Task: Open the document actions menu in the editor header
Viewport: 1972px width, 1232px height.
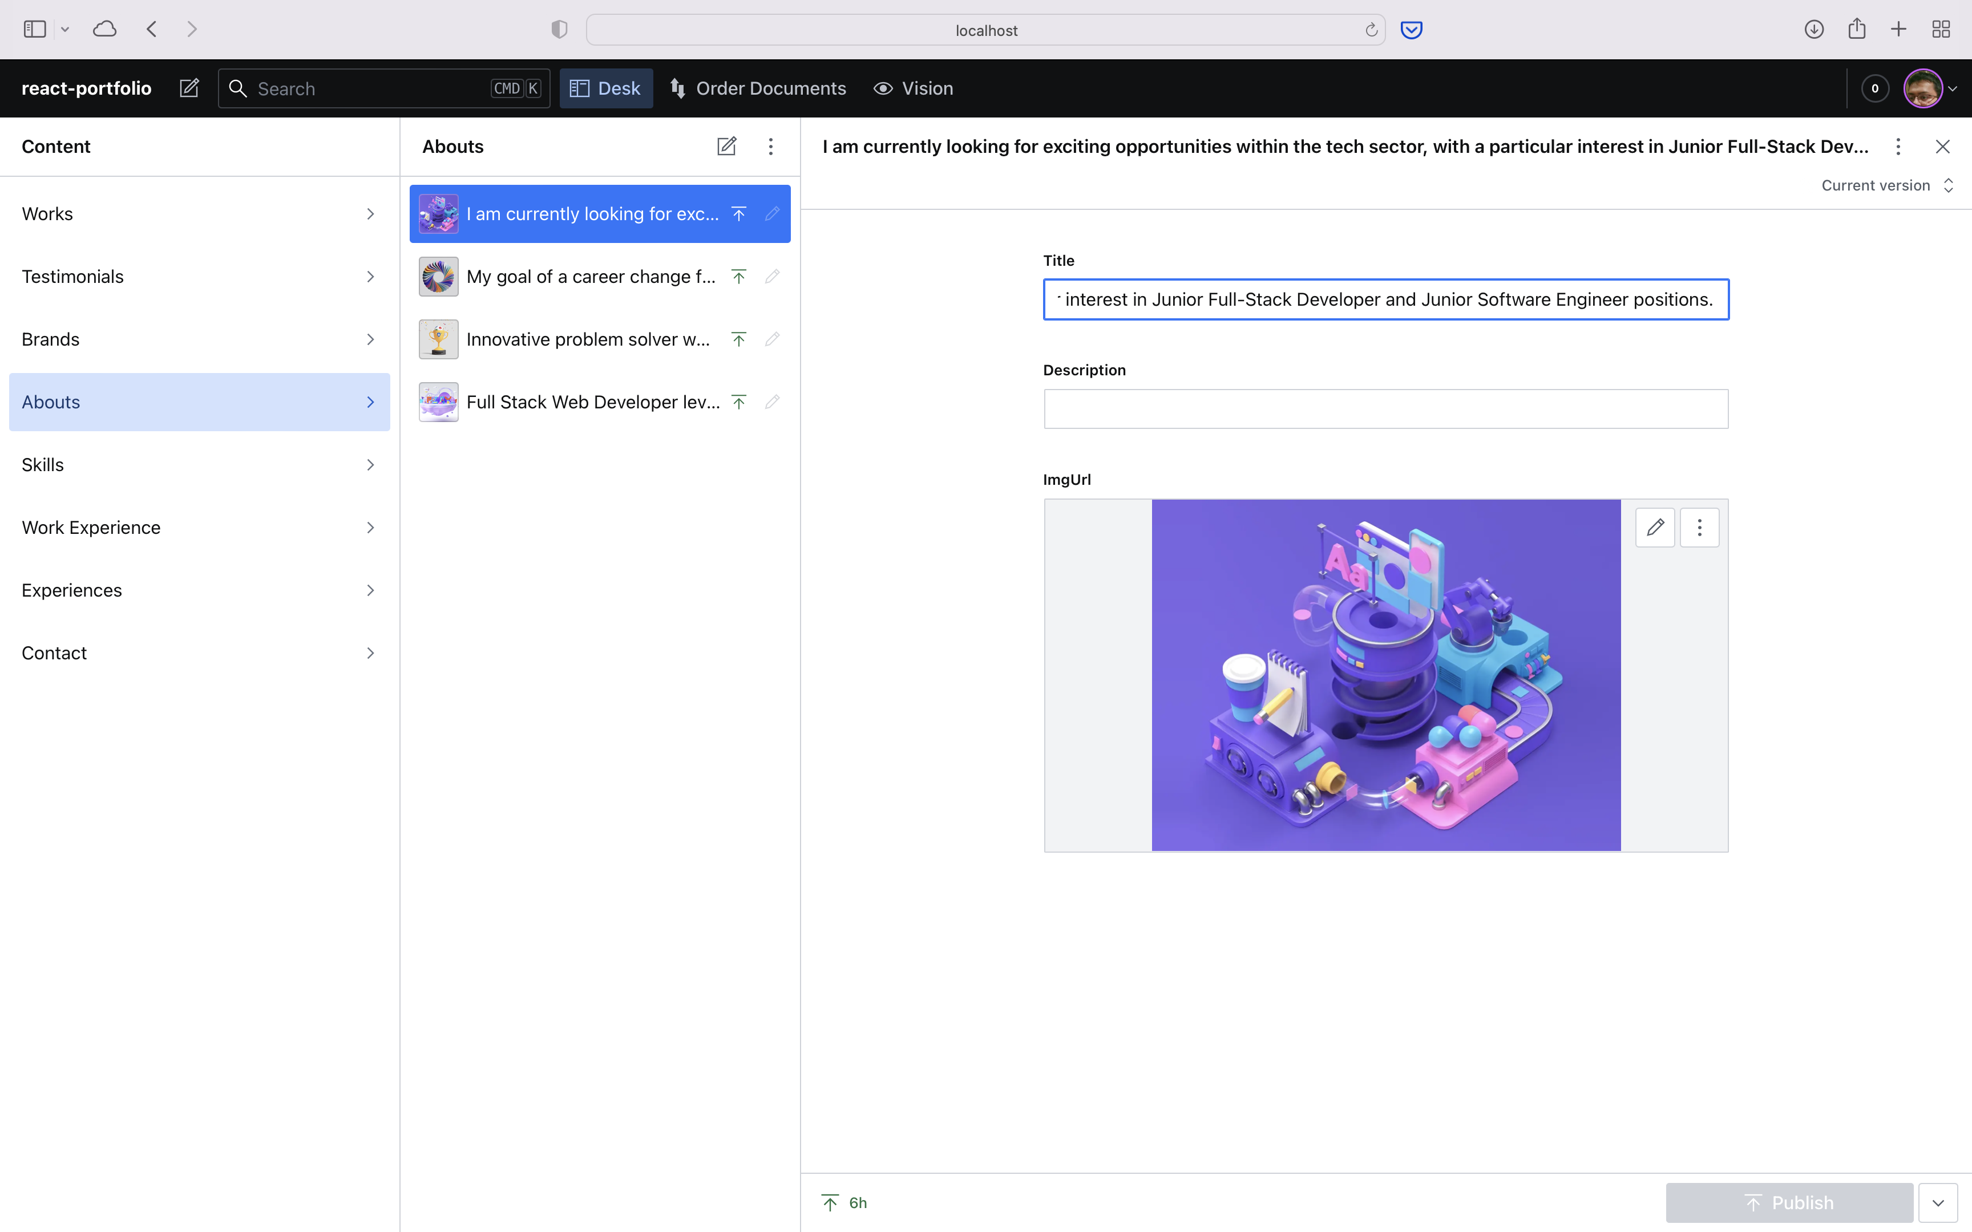Action: [x=1898, y=146]
